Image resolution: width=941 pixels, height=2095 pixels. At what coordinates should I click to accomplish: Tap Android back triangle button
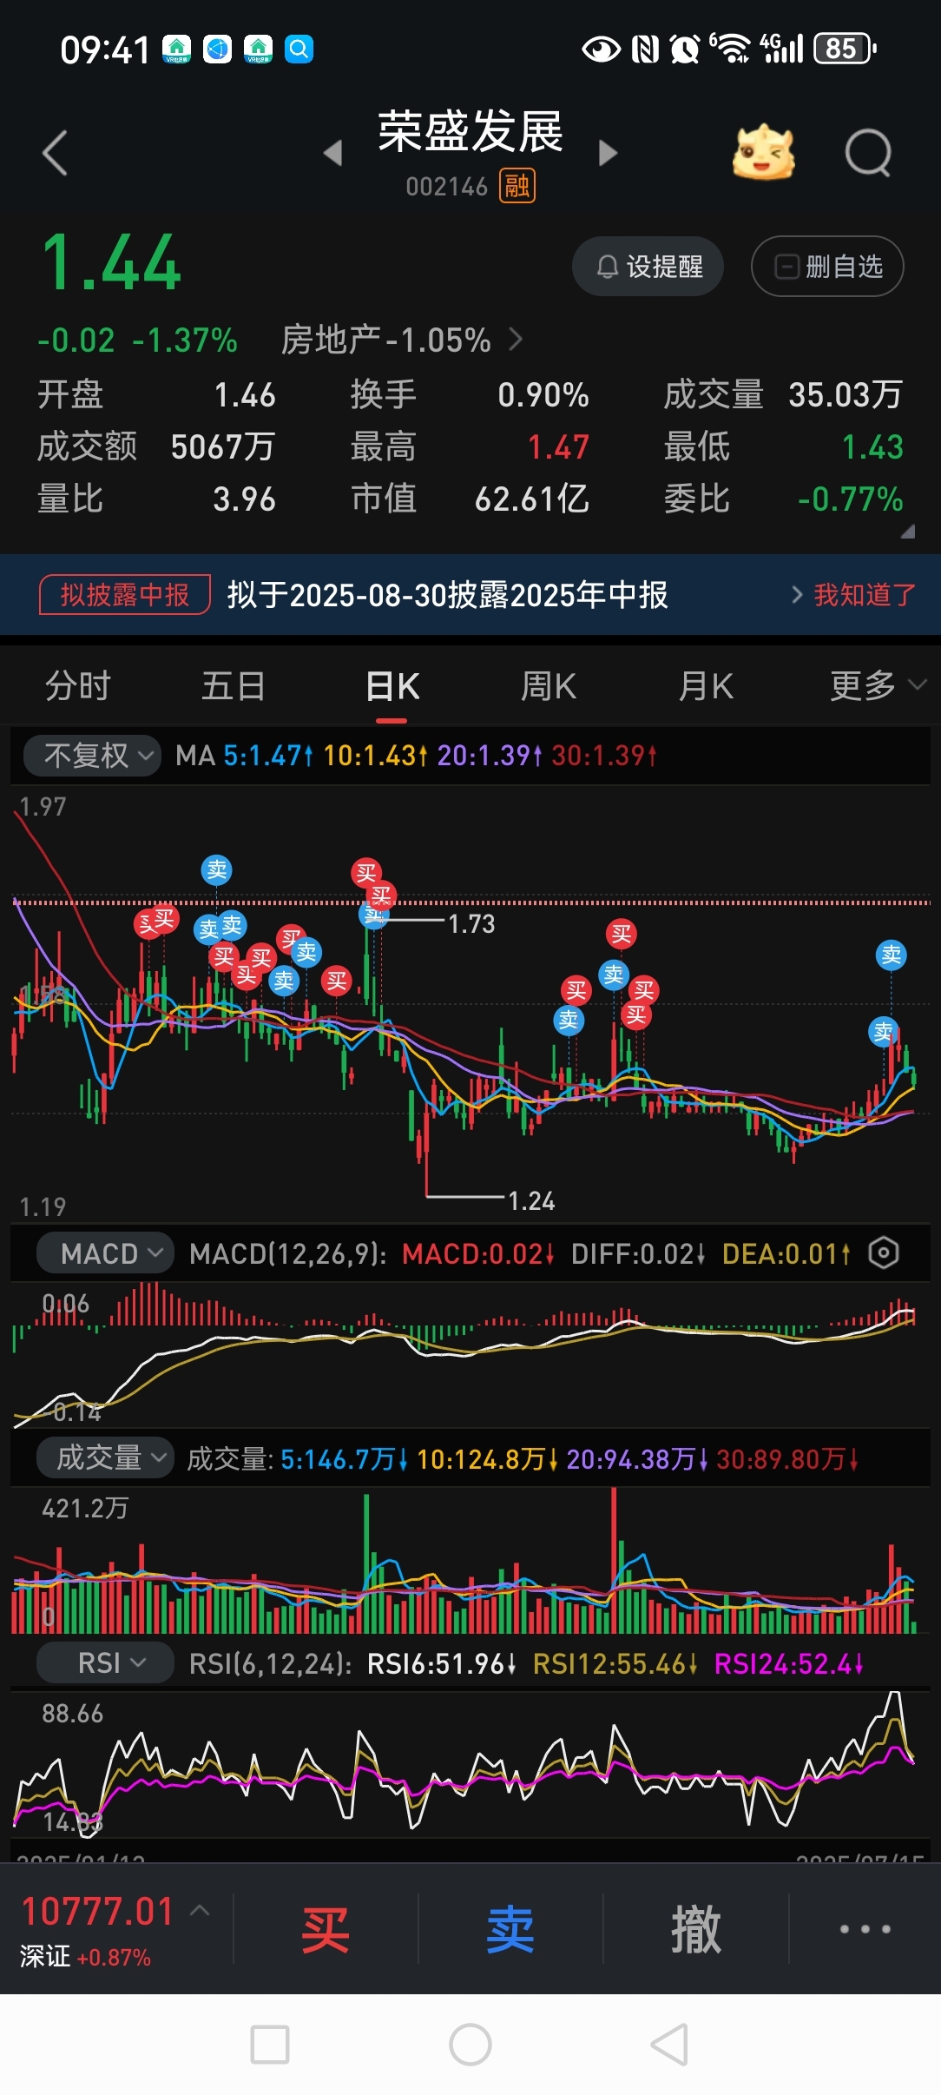pos(670,2045)
